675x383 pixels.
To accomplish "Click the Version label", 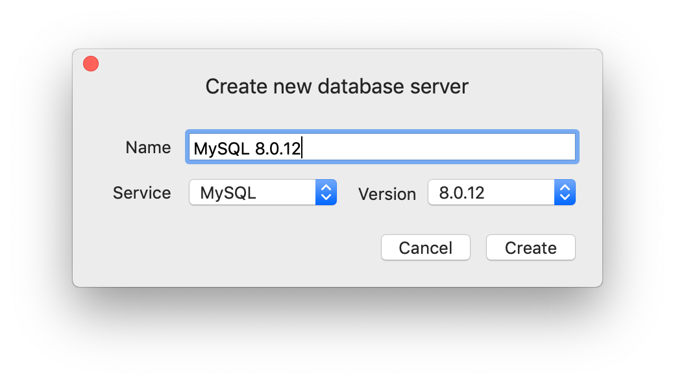I will 387,194.
